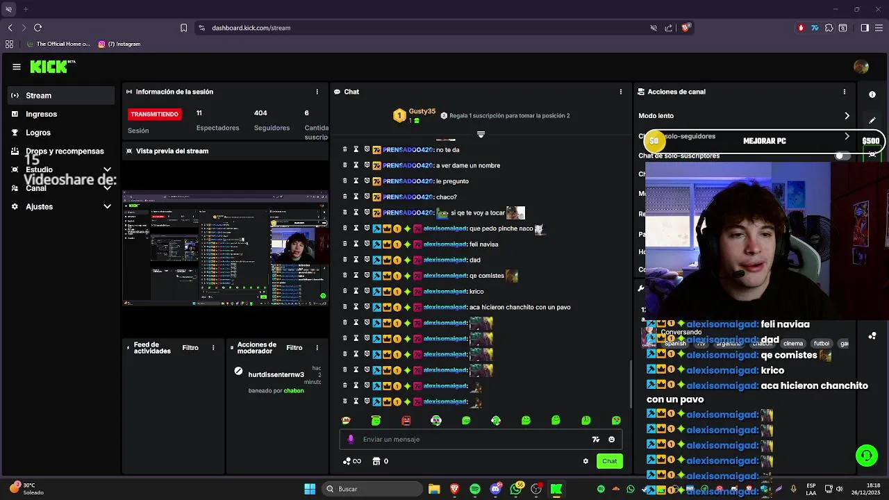Viewport: 889px width, 500px height.
Task: Select Stream in the sidebar
Action: tap(62, 95)
